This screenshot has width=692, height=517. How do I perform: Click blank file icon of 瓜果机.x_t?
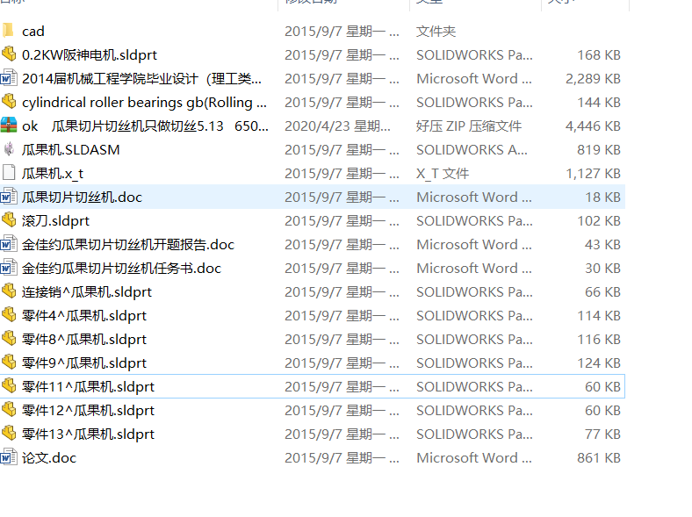(9, 173)
